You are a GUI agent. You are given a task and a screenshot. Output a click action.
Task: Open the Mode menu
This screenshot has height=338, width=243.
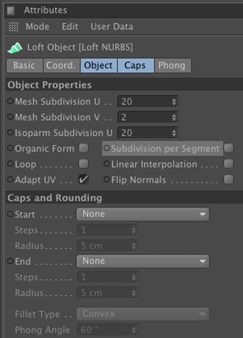pos(37,27)
